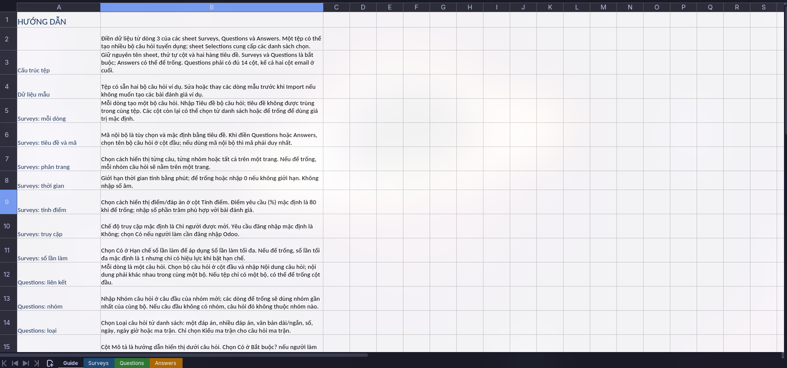Go to last sheet navigation arrow
This screenshot has width=787, height=368.
click(x=37, y=363)
